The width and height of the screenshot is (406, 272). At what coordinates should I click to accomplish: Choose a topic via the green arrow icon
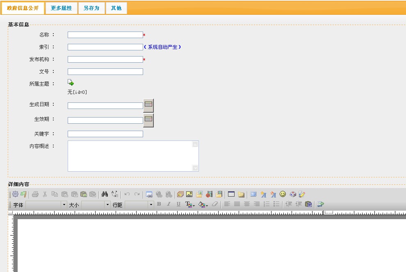tap(71, 82)
